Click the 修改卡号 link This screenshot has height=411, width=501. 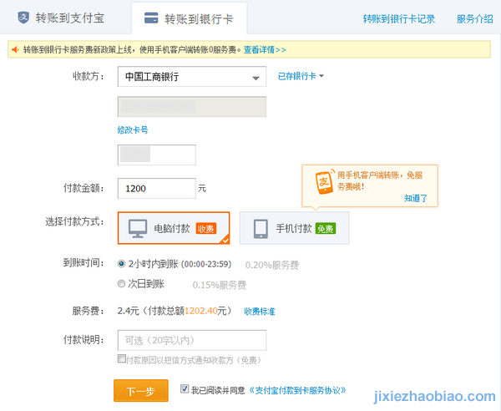(132, 129)
